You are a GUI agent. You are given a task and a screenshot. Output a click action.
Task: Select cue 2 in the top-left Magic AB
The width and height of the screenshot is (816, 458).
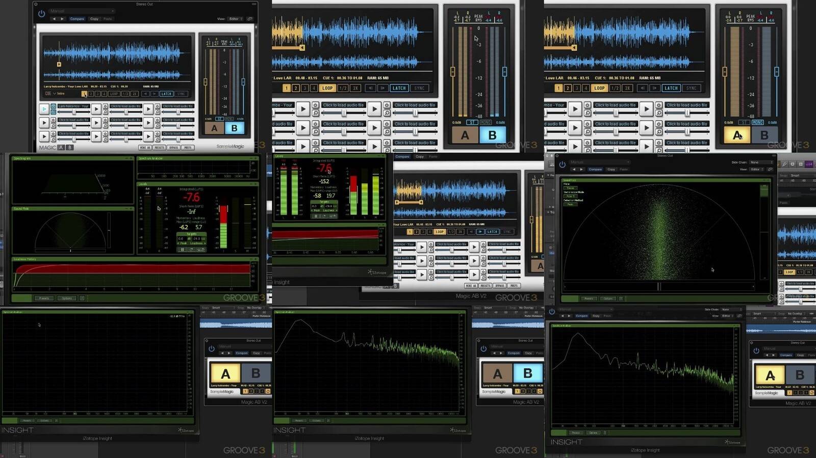click(91, 94)
